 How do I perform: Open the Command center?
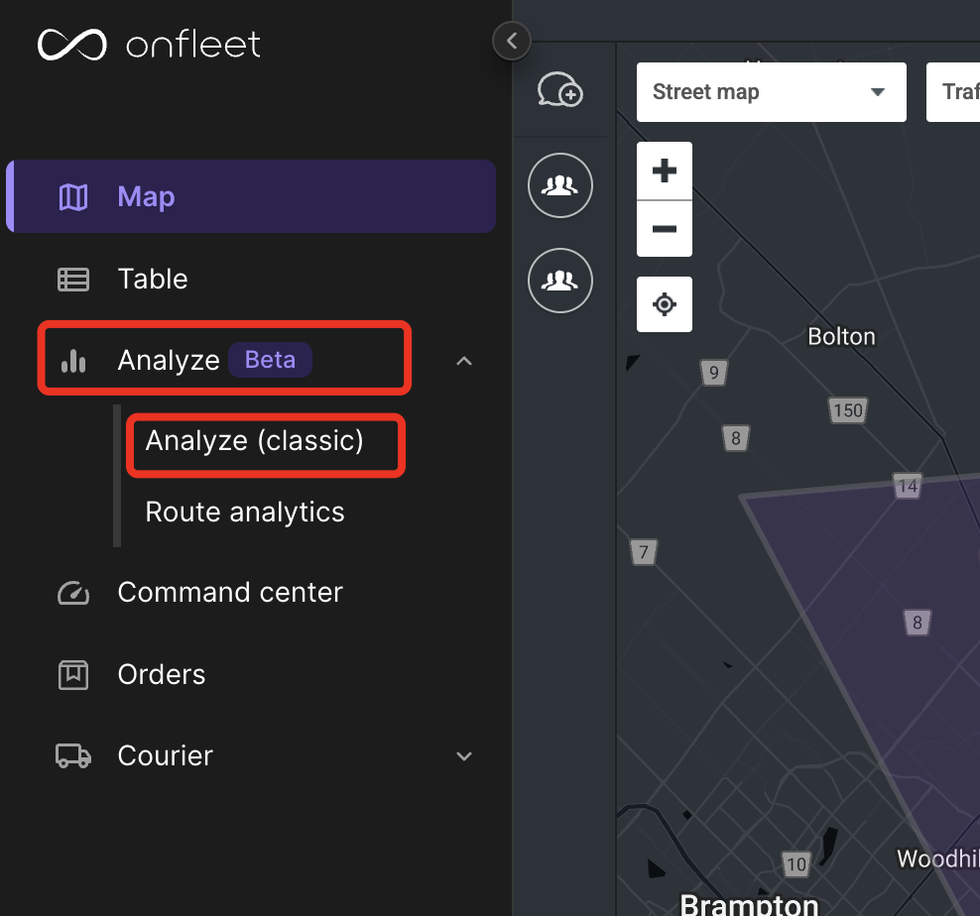click(x=230, y=593)
